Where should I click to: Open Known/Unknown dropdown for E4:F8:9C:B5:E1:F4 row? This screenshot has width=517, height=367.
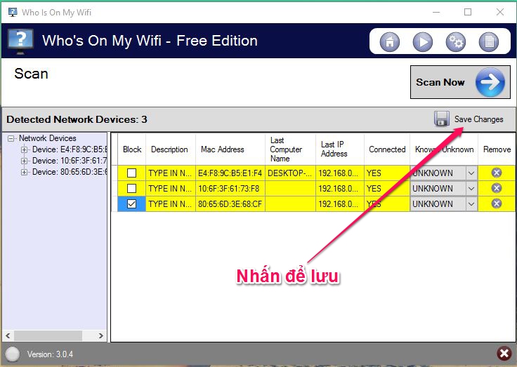[x=471, y=173]
